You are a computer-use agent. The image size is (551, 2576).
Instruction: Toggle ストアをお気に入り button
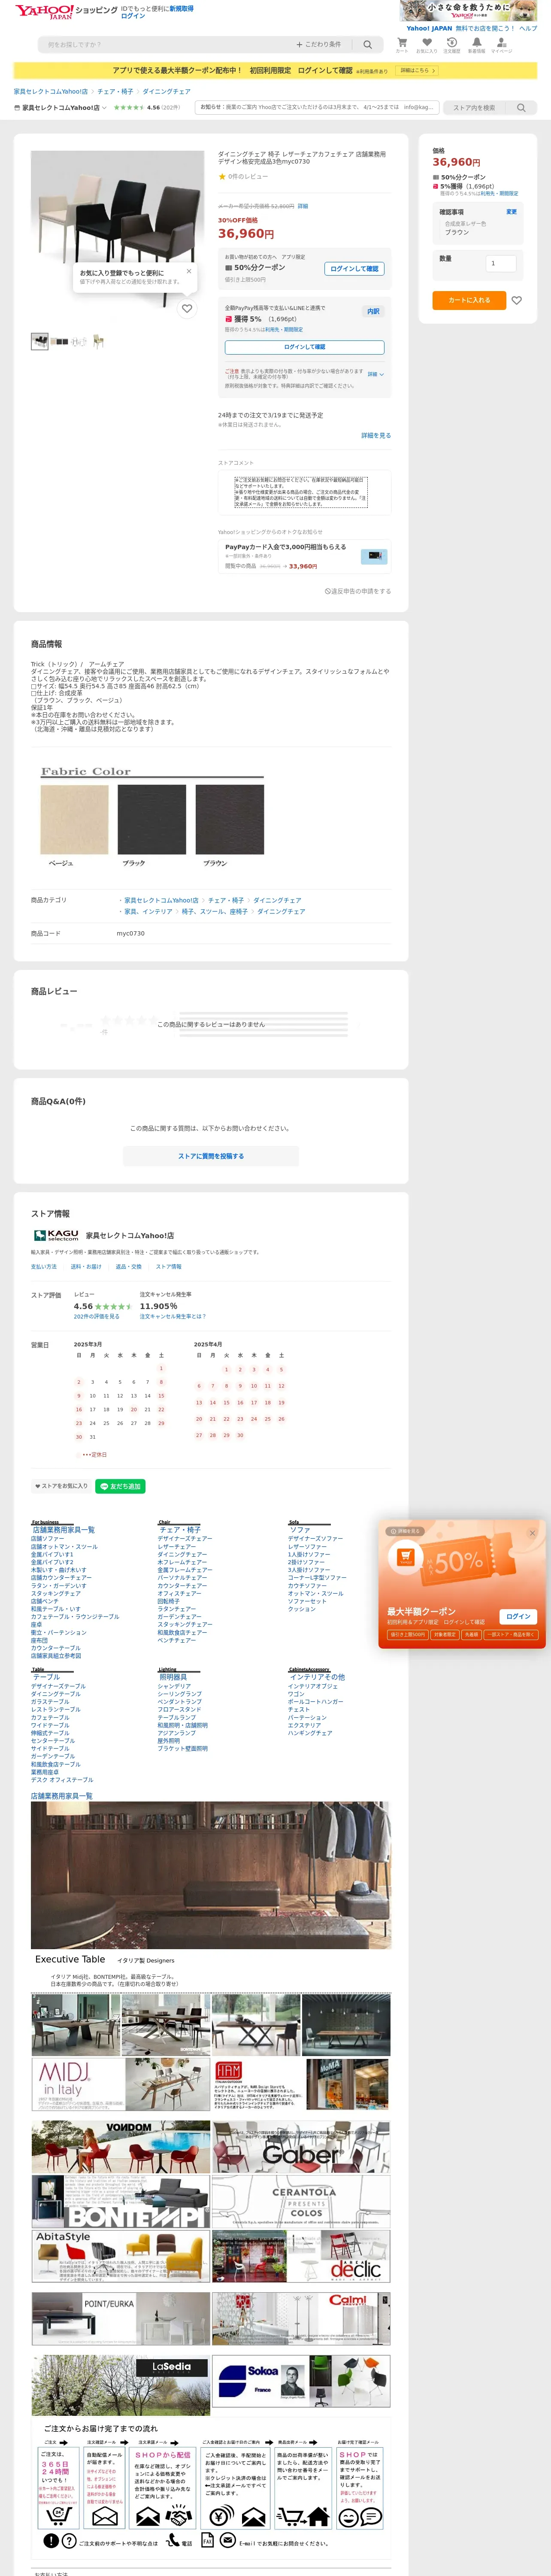[60, 1486]
